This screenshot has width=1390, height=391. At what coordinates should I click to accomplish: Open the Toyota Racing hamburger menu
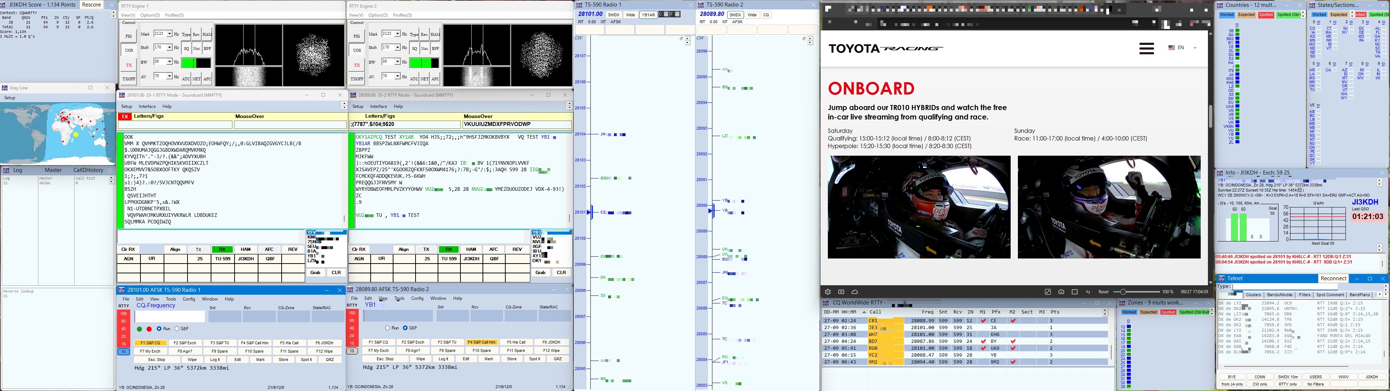pyautogui.click(x=1147, y=48)
